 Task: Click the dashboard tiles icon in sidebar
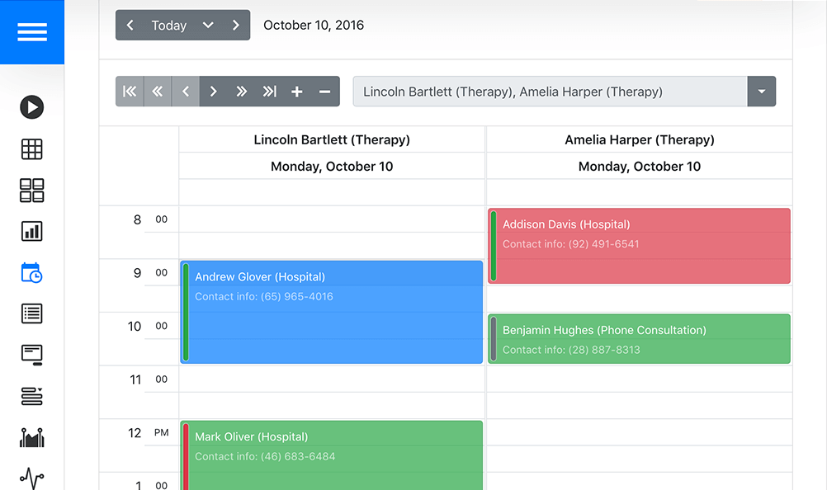pos(31,191)
